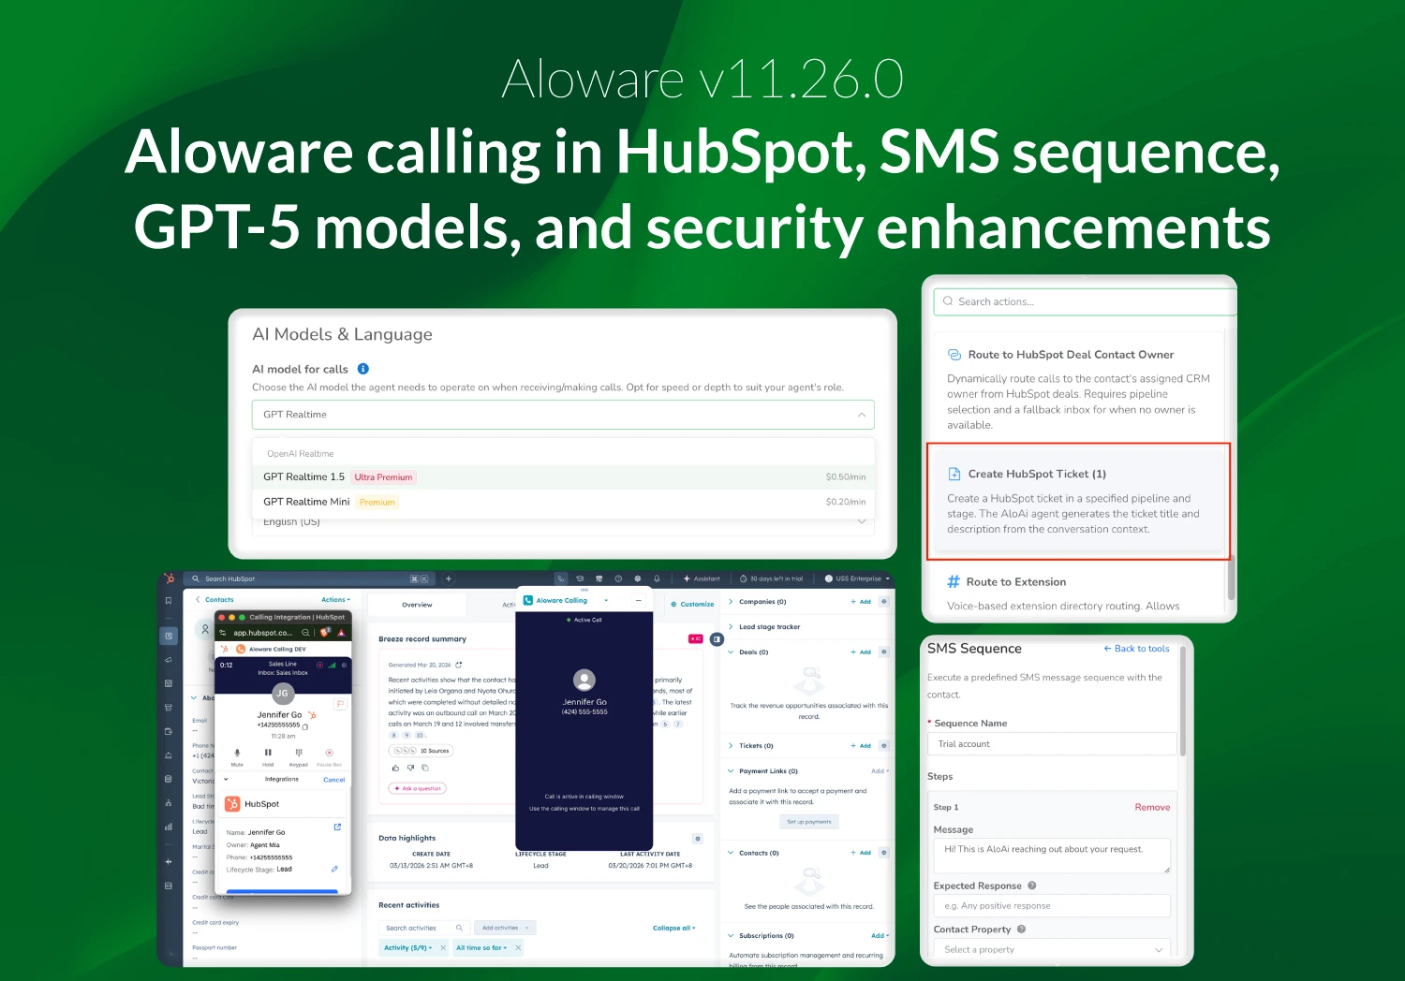Open the Collapse all dropdown
The image size is (1405, 981).
click(x=674, y=929)
